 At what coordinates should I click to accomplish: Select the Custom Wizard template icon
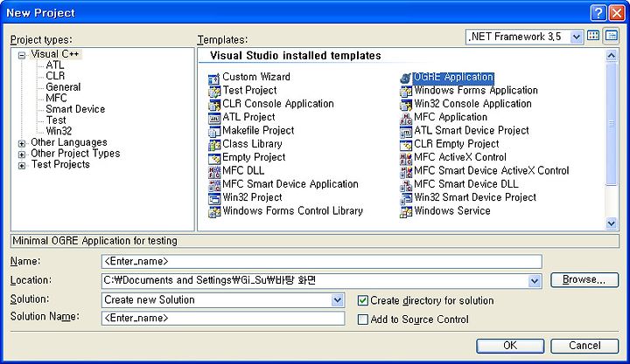click(x=214, y=79)
